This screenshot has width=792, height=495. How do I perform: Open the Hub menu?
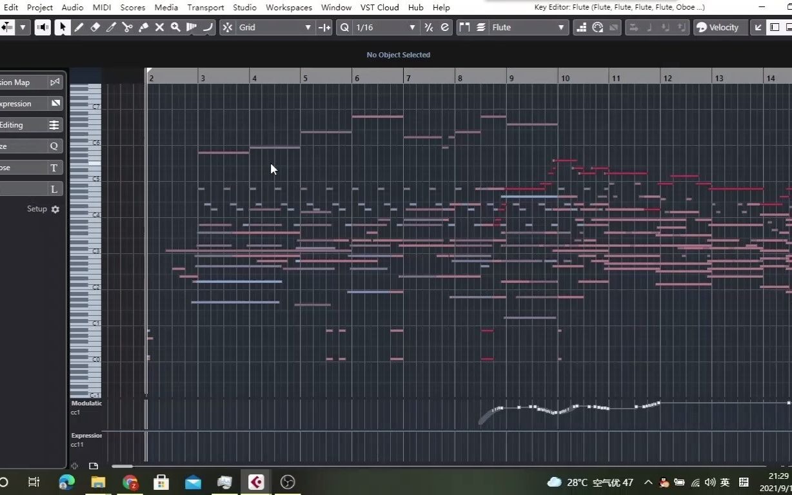click(x=416, y=7)
